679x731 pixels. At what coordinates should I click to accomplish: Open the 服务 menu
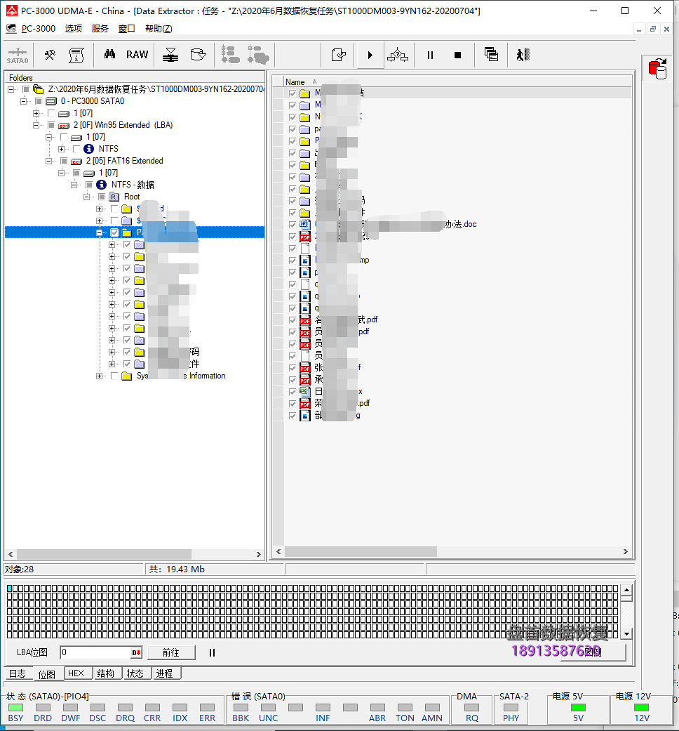(x=100, y=28)
